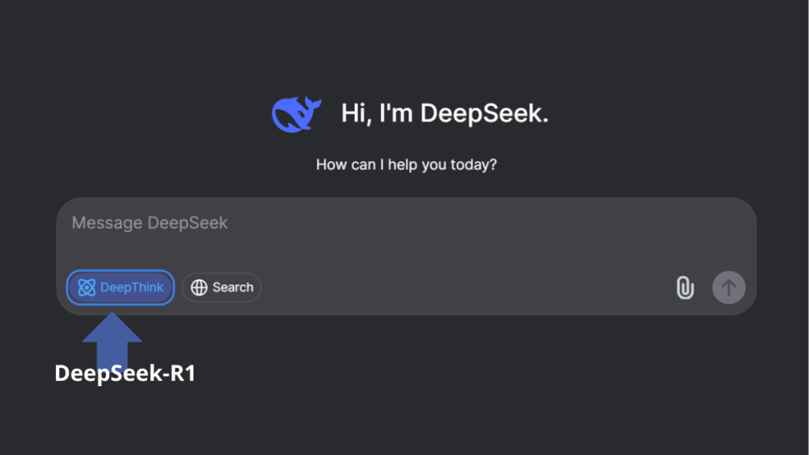Click the atom icon inside DeepThink
The height and width of the screenshot is (455, 809).
pyautogui.click(x=87, y=288)
